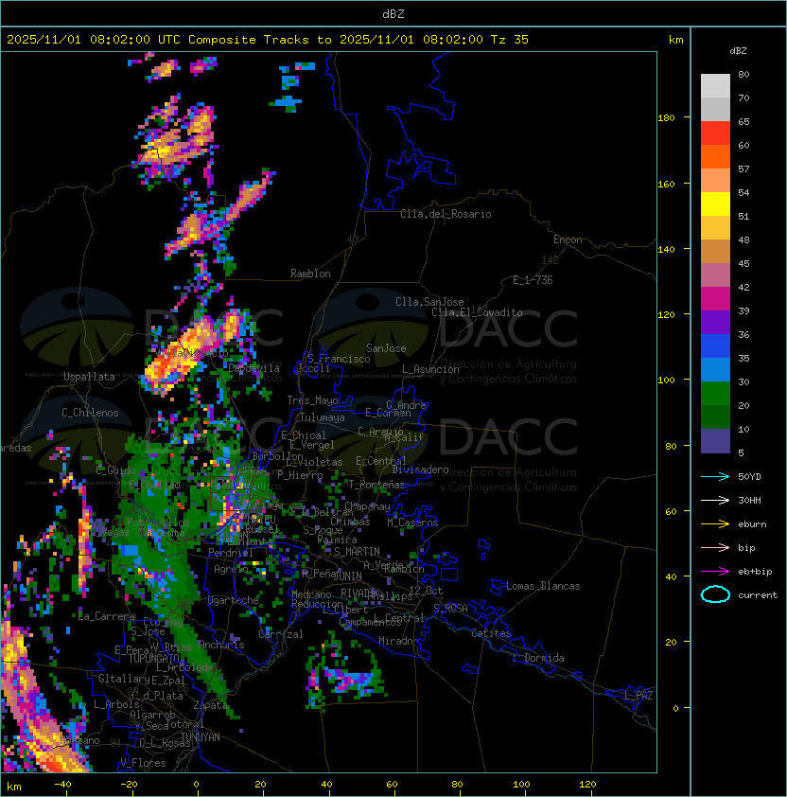The width and height of the screenshot is (787, 797).
Task: Pick the mauve 42-45 dBZ swatch
Action: (715, 275)
